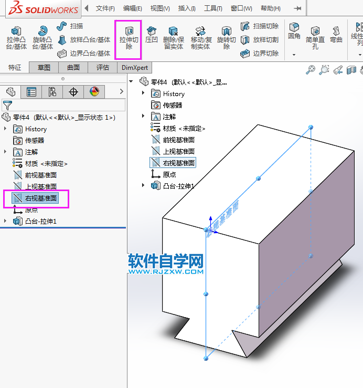Open the 文件(F) menu

[x=105, y=8]
